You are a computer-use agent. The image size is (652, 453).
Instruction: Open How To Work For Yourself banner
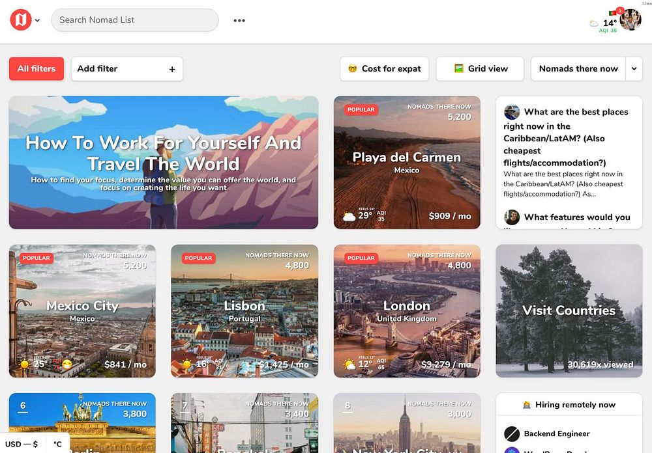click(164, 162)
